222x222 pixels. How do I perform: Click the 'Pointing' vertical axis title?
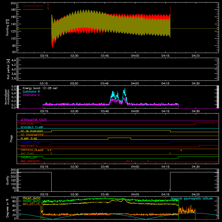click(x=7, y=27)
